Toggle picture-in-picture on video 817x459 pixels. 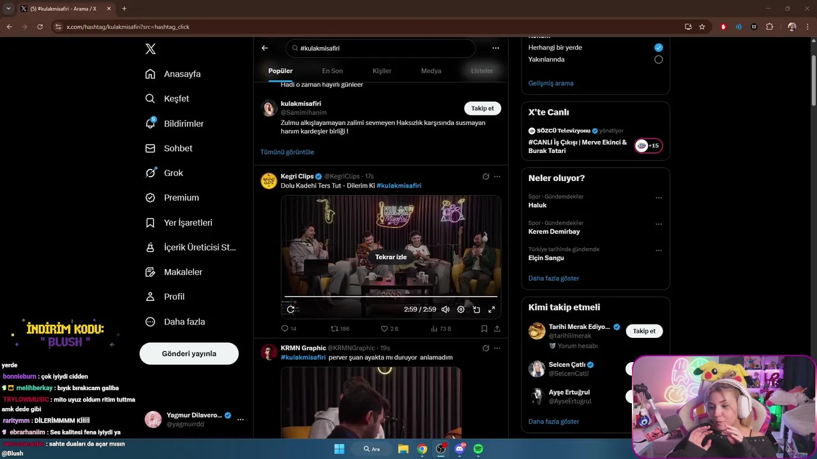pyautogui.click(x=476, y=309)
